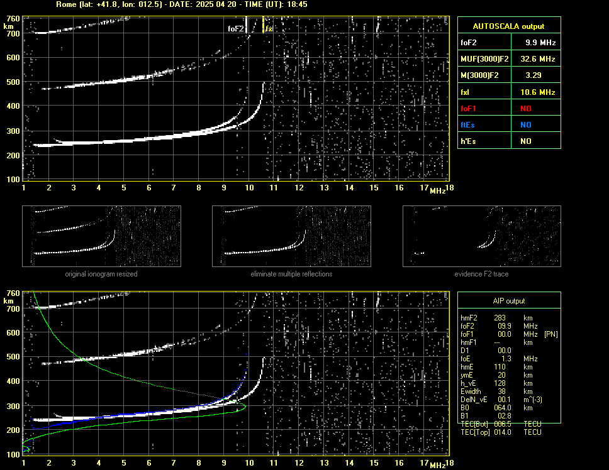Viewport: 609px width, 470px height.
Task: Select the red "foF1" label in AUTOSCALA table
Action: tap(468, 109)
